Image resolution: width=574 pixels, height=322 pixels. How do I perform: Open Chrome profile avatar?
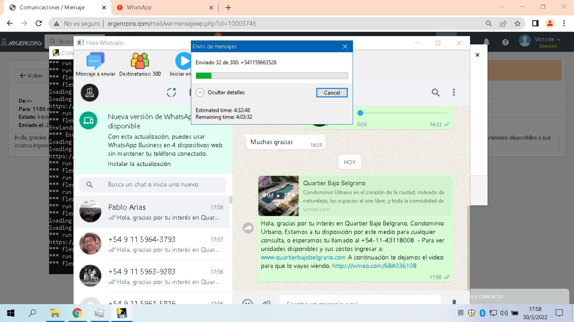(x=550, y=23)
